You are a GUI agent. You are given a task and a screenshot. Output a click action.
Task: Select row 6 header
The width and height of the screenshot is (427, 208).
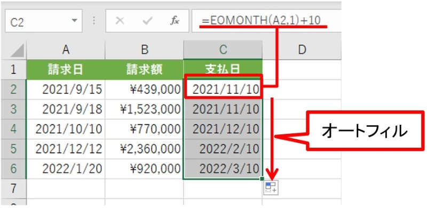[14, 169]
